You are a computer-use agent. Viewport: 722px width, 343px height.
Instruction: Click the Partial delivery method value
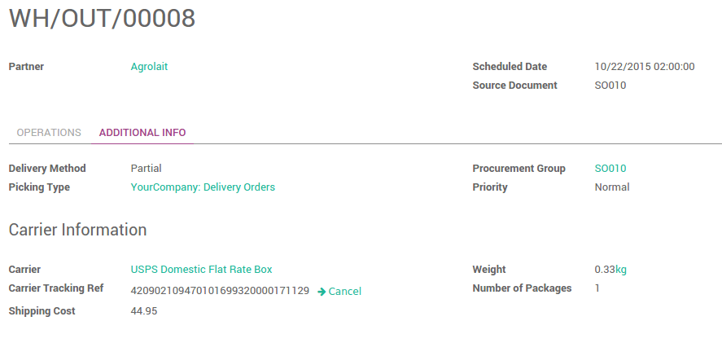tap(146, 169)
